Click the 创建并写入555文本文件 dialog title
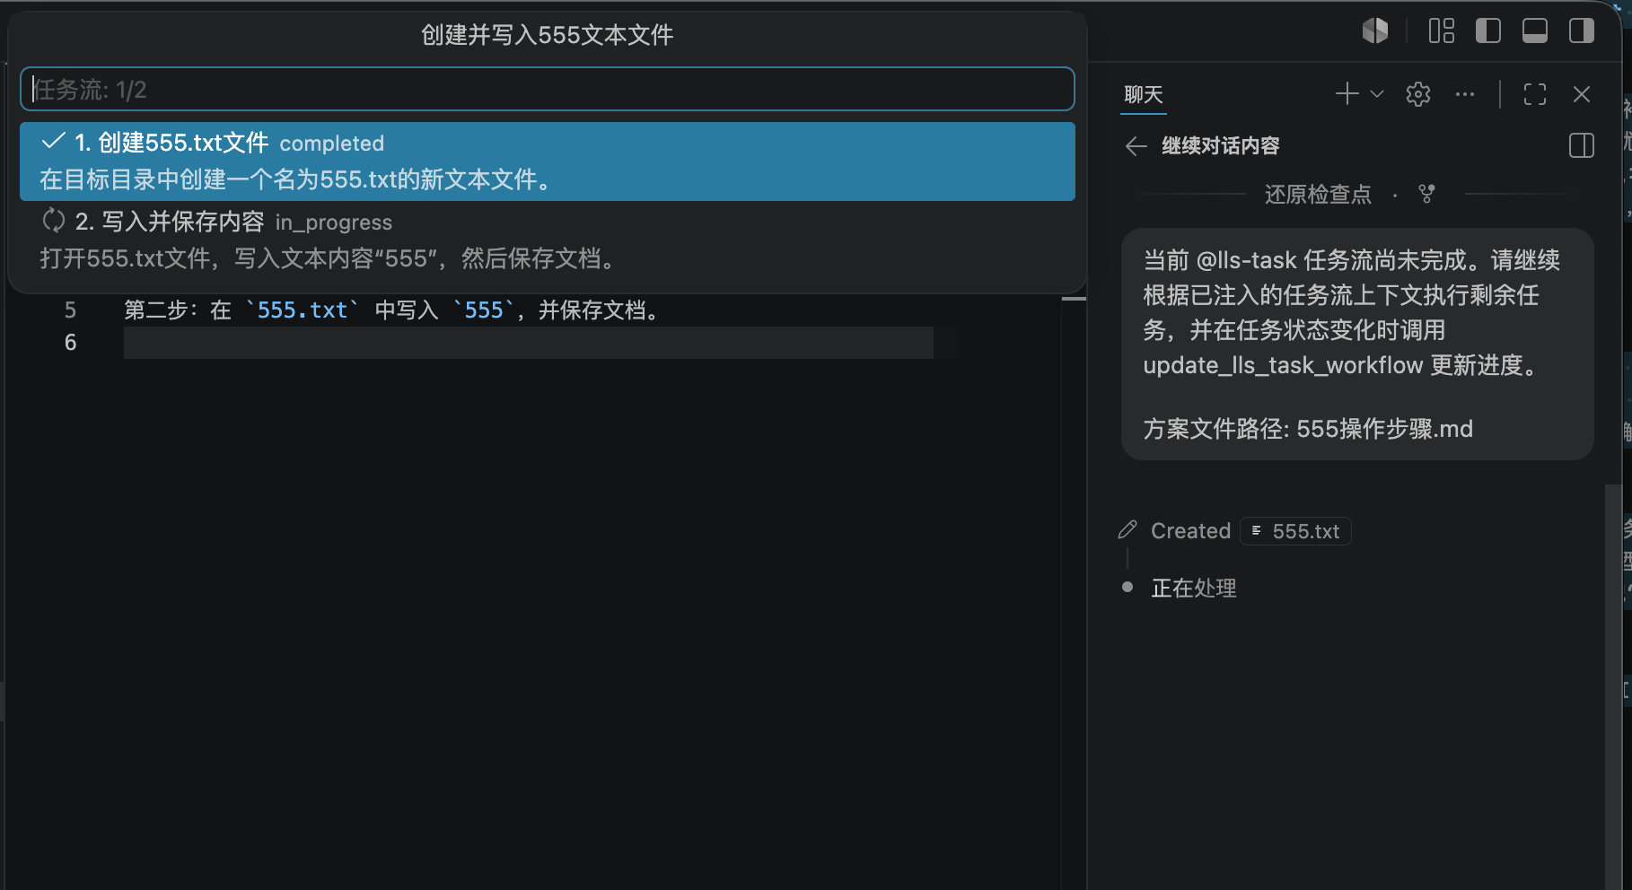Screen dimensions: 1632x890 [548, 35]
